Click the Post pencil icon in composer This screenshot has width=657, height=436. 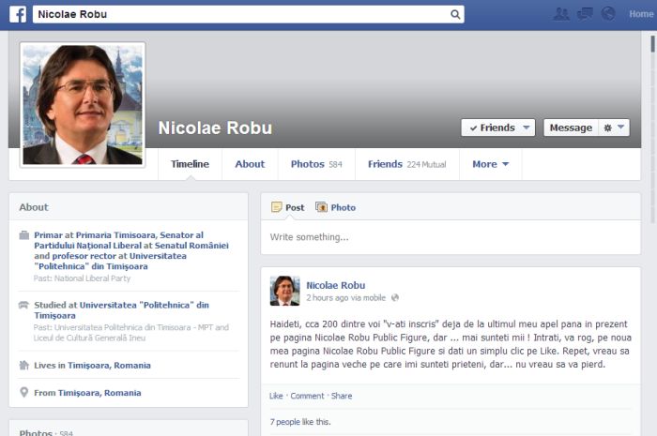(x=276, y=207)
